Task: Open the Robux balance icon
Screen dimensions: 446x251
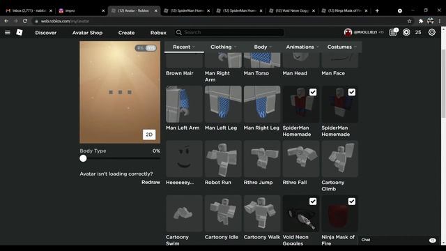Action: (x=406, y=33)
